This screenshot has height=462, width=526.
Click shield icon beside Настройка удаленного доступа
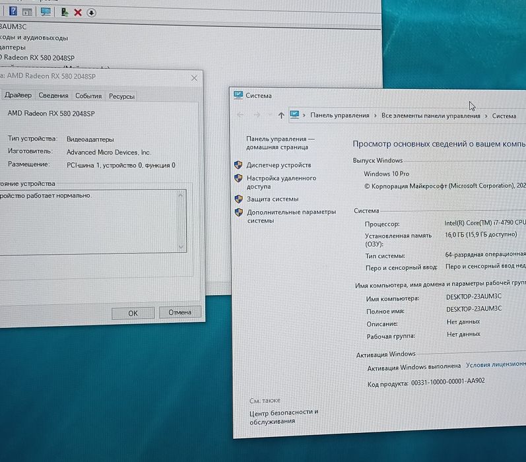pyautogui.click(x=238, y=178)
